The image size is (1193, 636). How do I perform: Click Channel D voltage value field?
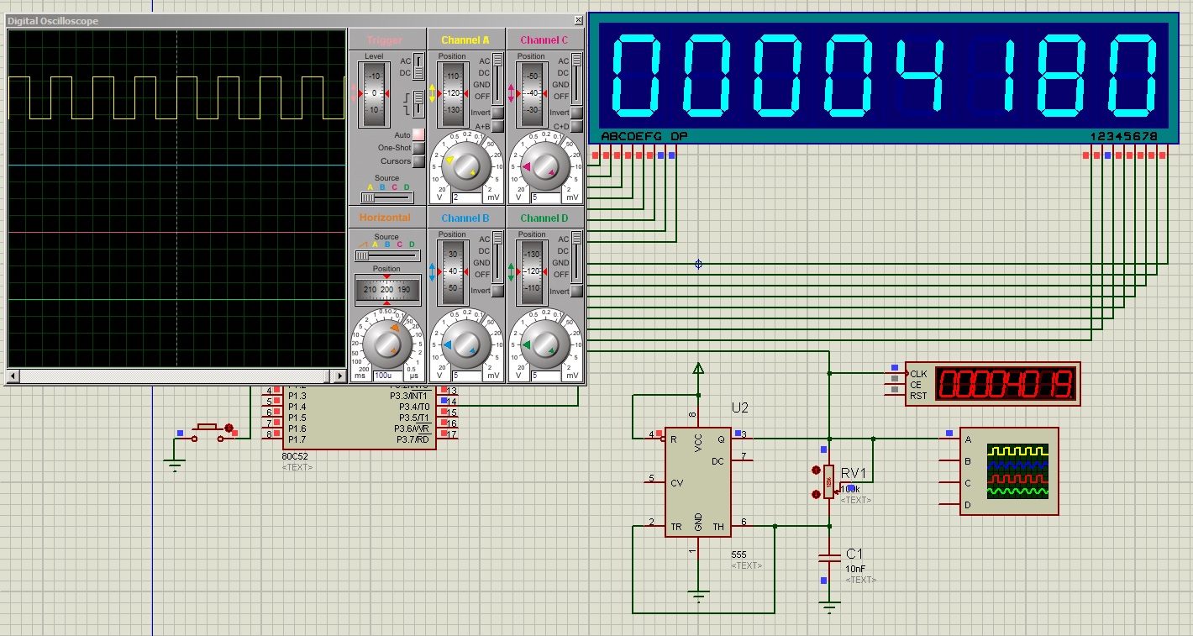click(545, 376)
